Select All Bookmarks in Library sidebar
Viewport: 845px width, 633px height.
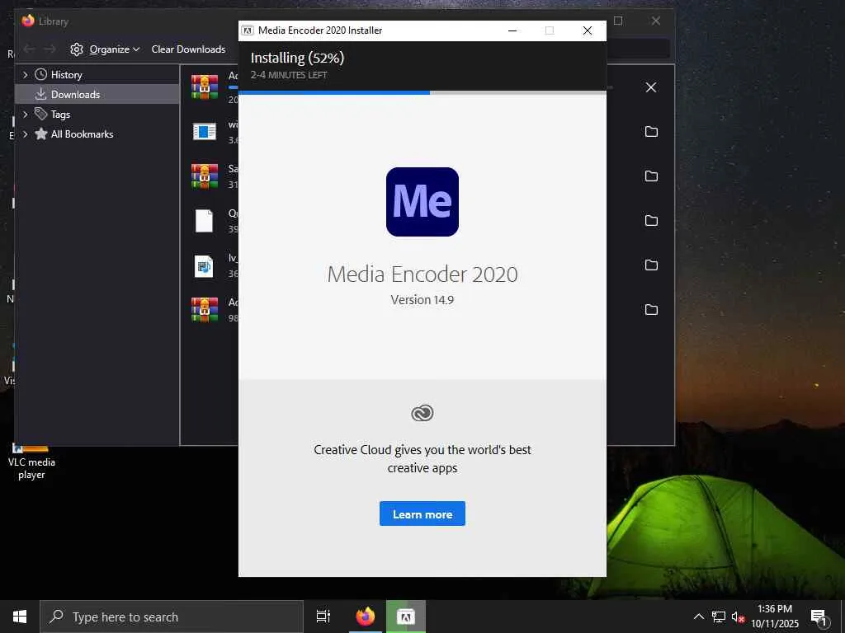coord(82,134)
